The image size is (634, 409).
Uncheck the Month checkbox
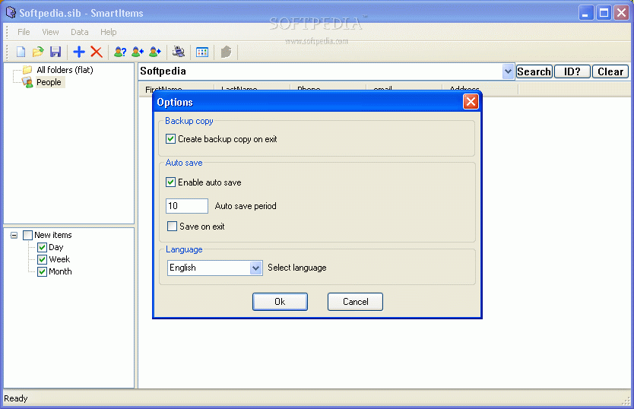(x=42, y=271)
